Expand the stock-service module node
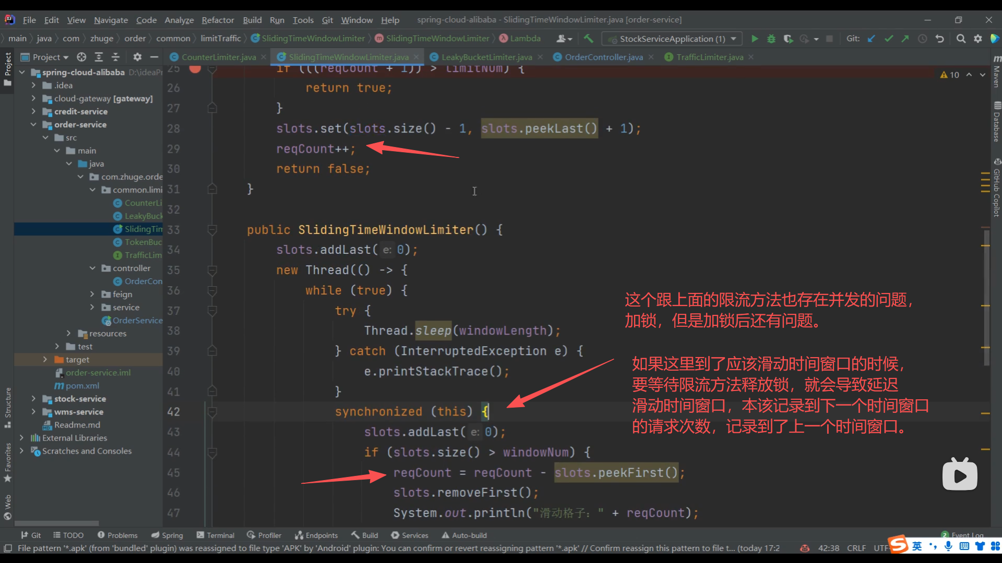The width and height of the screenshot is (1002, 563). point(33,399)
